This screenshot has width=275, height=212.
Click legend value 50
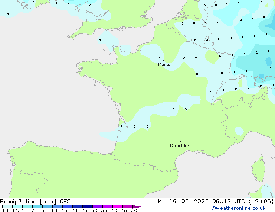click(134, 210)
